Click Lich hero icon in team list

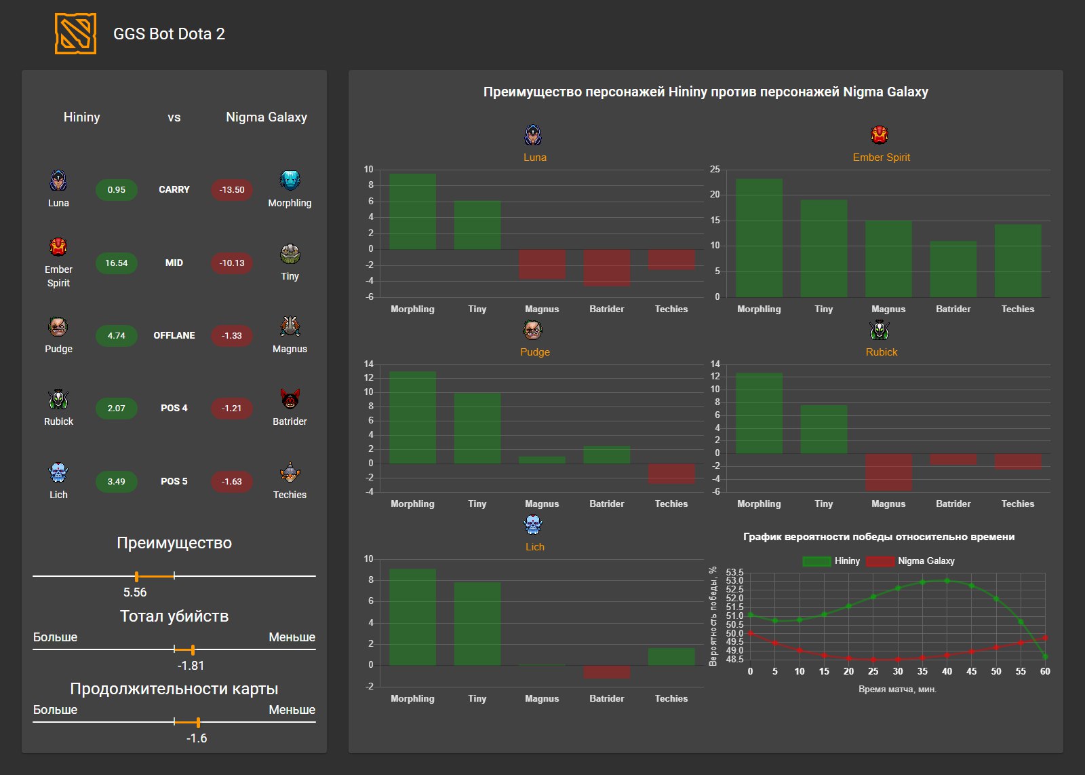coord(58,472)
